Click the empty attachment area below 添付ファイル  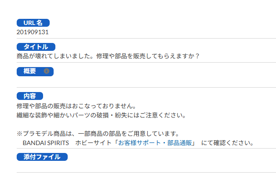click(146, 167)
